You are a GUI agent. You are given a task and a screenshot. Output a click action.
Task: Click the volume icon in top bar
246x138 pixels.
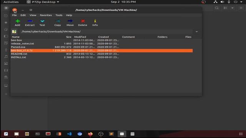coord(222,2)
